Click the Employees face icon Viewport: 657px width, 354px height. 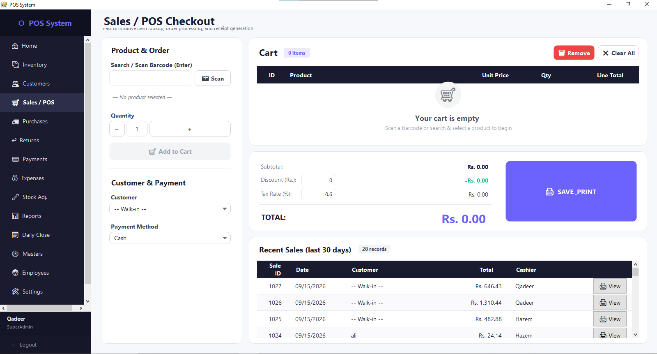[15, 273]
